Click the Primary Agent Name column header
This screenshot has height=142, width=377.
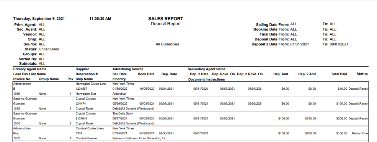pyautogui.click(x=29, y=69)
